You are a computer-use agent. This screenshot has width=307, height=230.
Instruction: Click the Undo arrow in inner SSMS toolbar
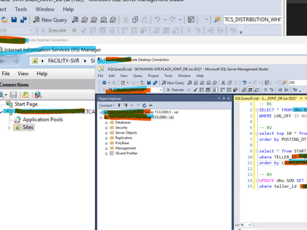pos(244,83)
